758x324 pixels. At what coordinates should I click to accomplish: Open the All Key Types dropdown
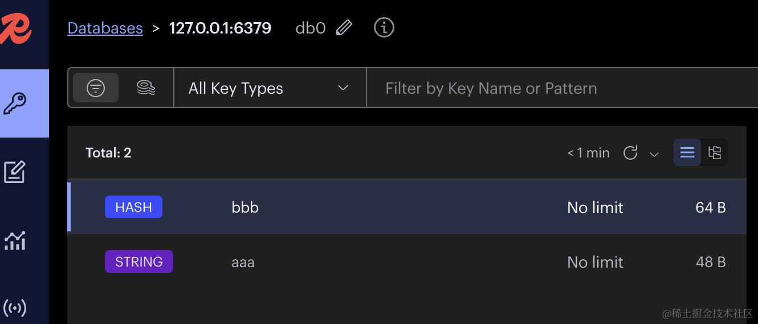269,88
